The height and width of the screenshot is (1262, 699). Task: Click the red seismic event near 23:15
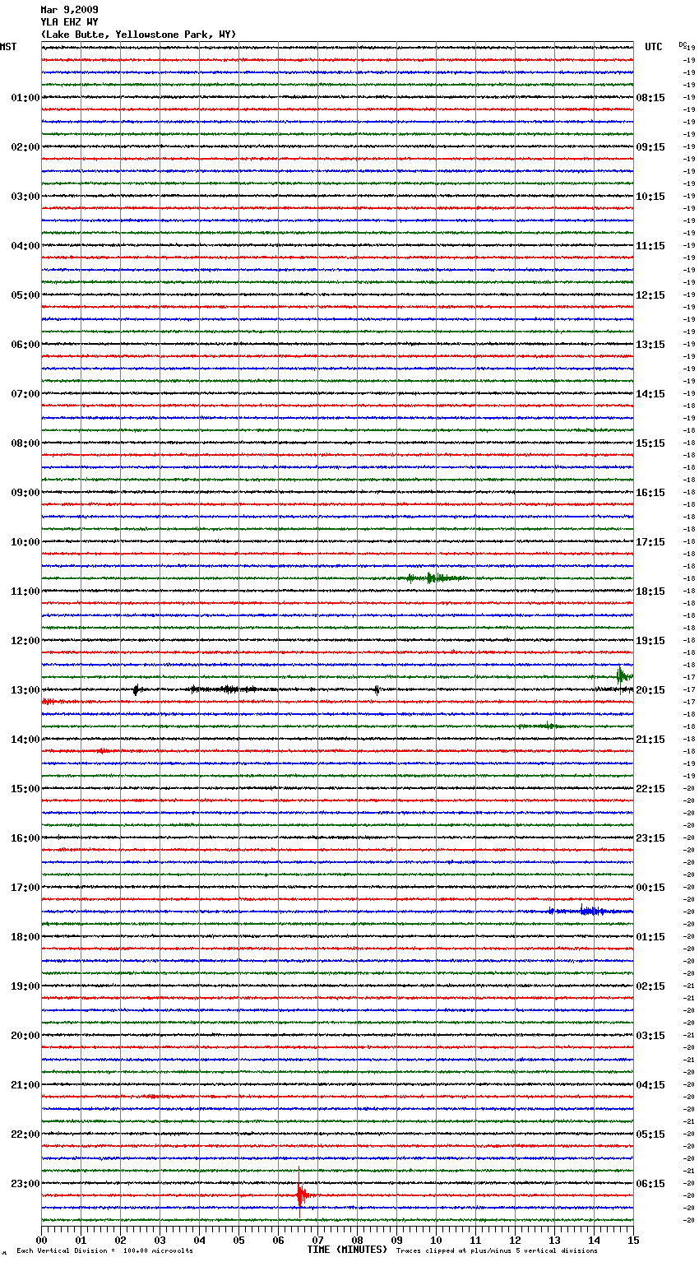pyautogui.click(x=303, y=1196)
